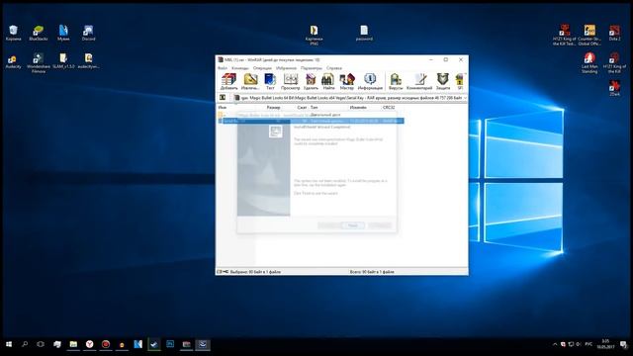This screenshot has width=633, height=356.
Task: Open Photoshop from the taskbar
Action: pos(170,344)
